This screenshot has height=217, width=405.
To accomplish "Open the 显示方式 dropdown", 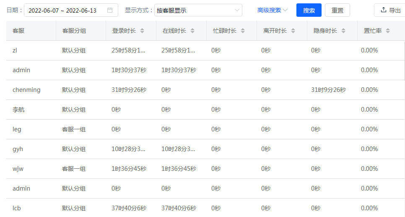I will 198,10.
